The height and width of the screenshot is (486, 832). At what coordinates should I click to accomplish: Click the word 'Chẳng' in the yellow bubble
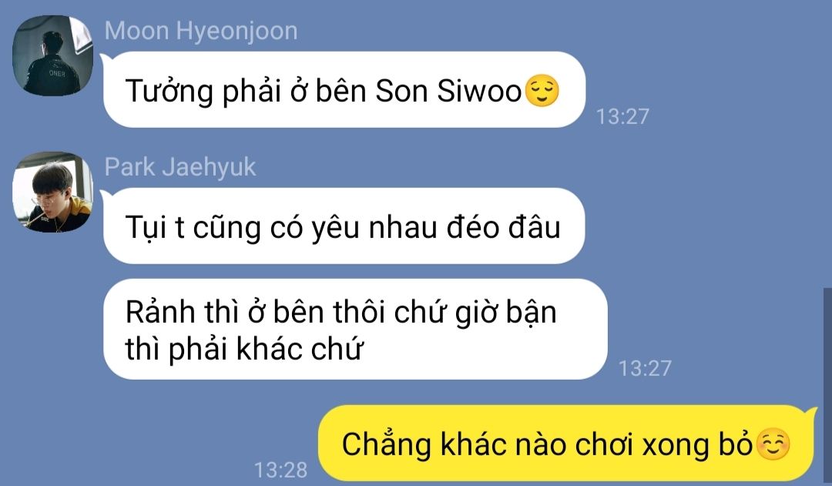click(x=386, y=444)
